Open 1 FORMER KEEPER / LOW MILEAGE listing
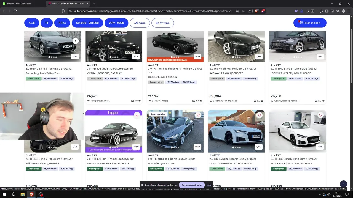The image size is (353, 198). (291, 73)
